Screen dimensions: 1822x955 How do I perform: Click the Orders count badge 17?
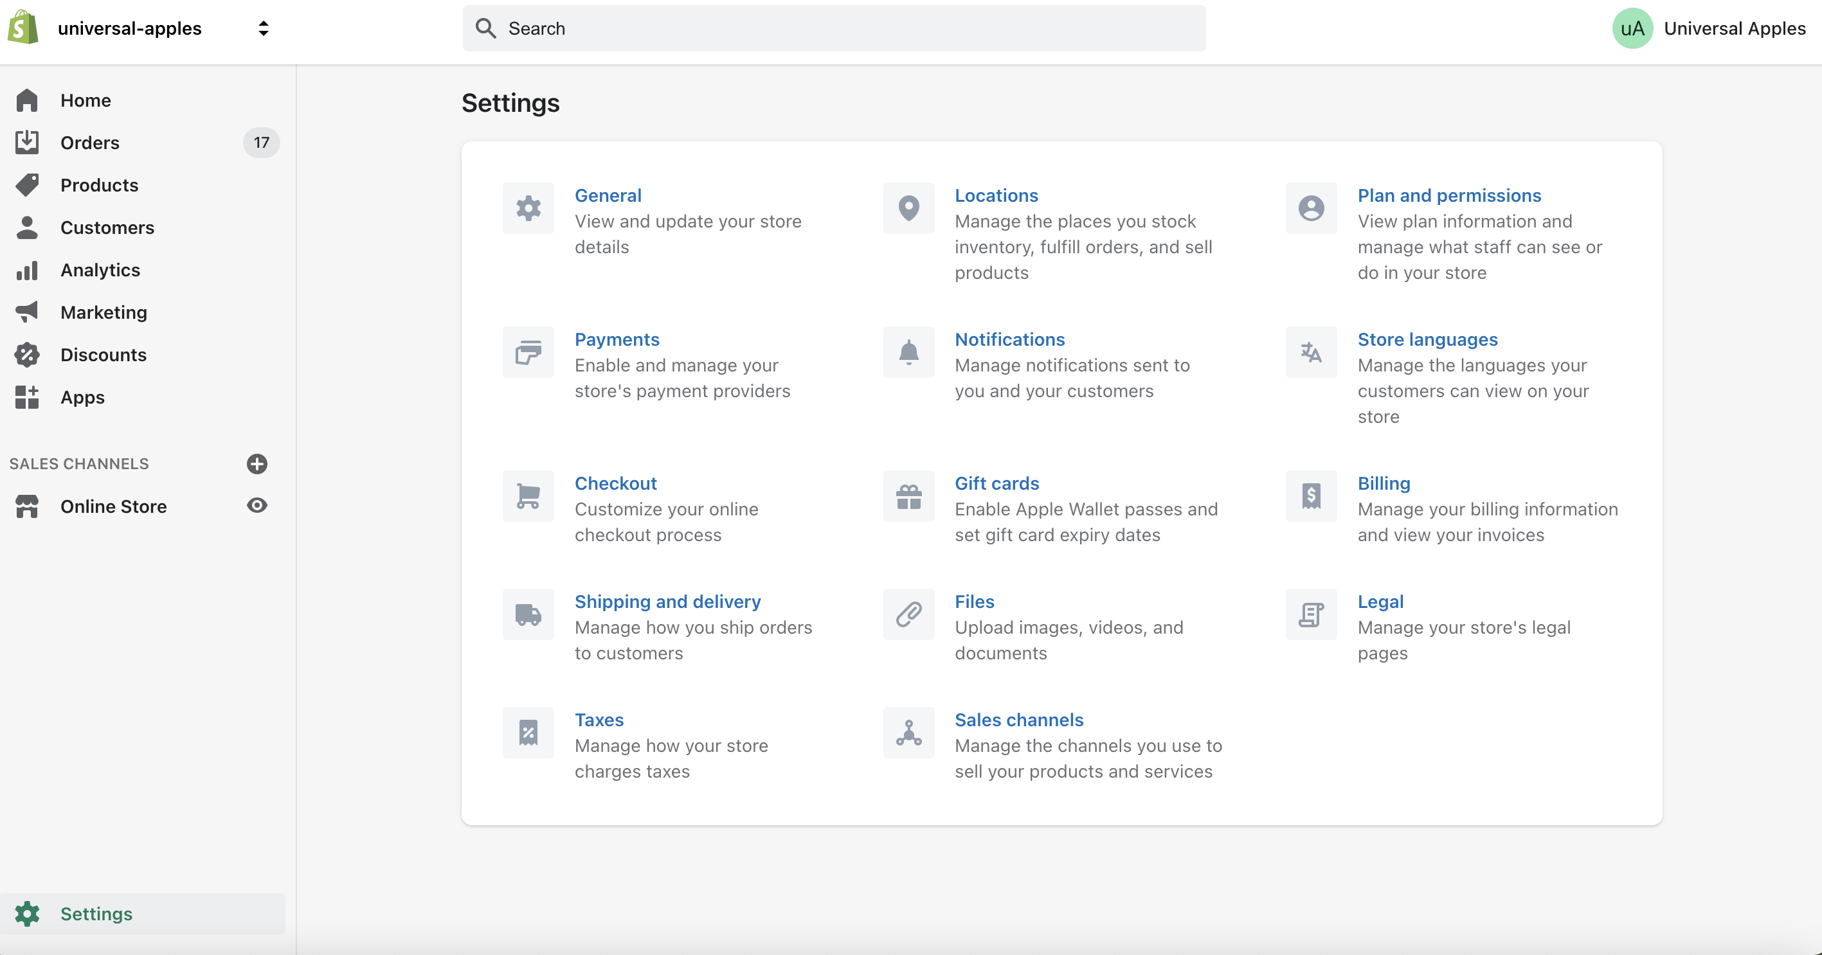click(261, 143)
